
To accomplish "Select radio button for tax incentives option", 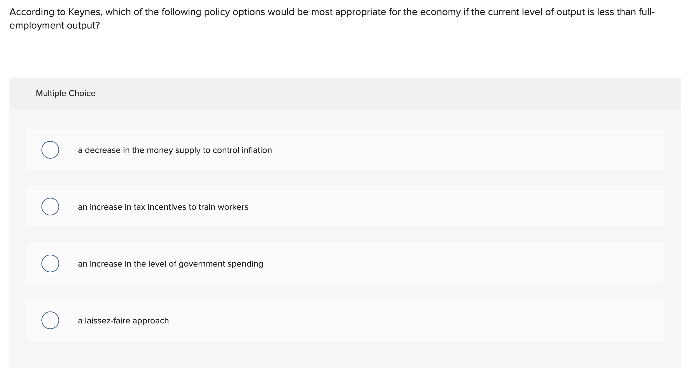I will pyautogui.click(x=50, y=207).
